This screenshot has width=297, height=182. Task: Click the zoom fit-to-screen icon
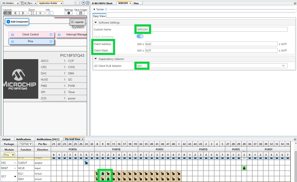(x=32, y=13)
